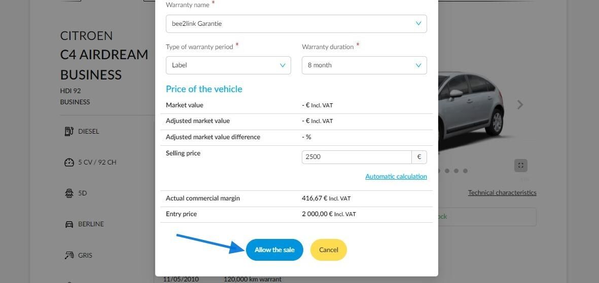
Task: Click the euro currency symbol beside selling price
Action: [x=419, y=157]
